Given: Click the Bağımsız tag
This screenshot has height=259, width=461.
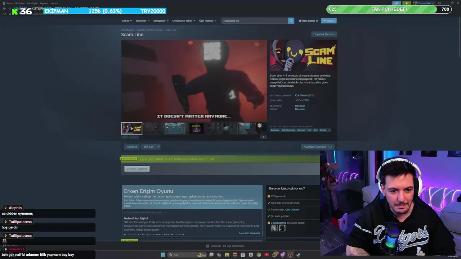Looking at the screenshot, I should tap(275, 130).
